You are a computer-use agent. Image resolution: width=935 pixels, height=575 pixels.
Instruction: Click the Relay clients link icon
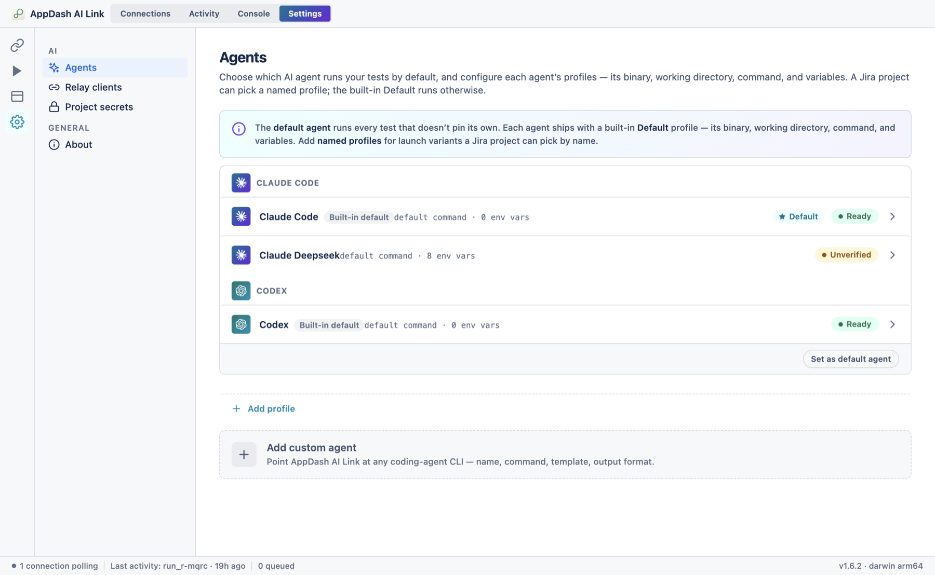(x=54, y=87)
